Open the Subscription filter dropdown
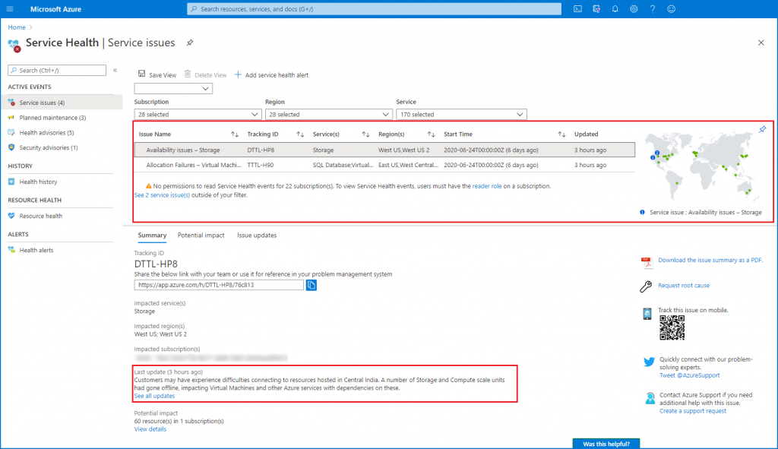The image size is (778, 449). point(198,113)
